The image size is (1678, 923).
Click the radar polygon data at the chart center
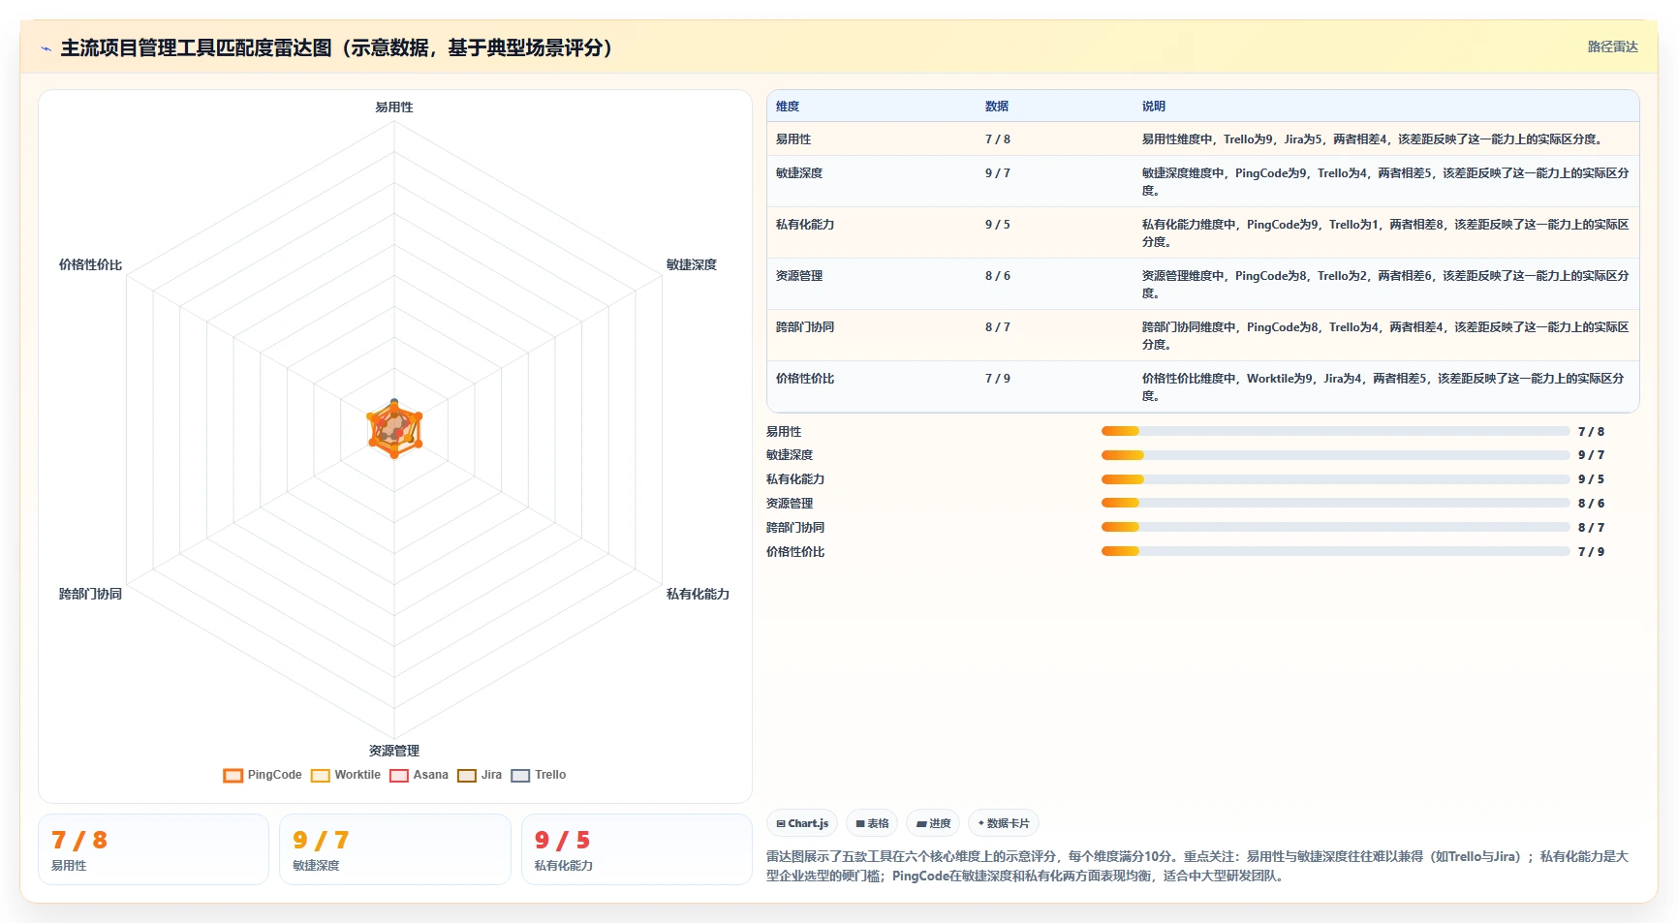click(394, 429)
